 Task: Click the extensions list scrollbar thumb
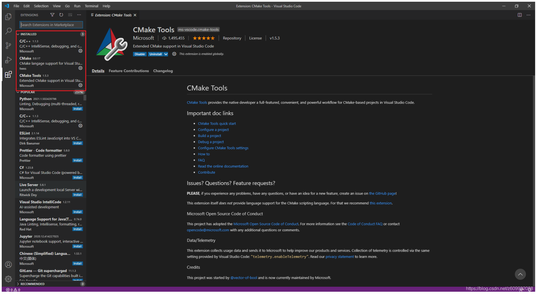pos(85,98)
